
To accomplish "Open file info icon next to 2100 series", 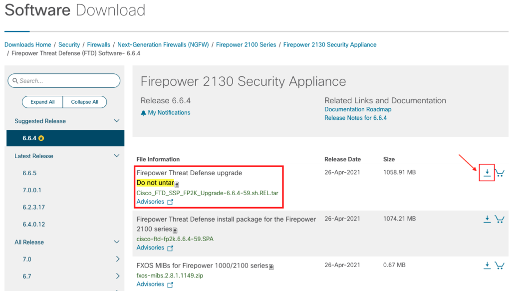I will (175, 231).
